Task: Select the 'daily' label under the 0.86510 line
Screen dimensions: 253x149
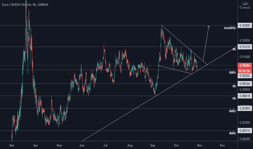Action: (x=233, y=133)
